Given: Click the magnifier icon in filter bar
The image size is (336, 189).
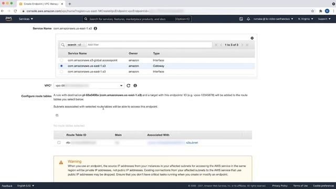Looking at the screenshot, I should tap(63, 45).
